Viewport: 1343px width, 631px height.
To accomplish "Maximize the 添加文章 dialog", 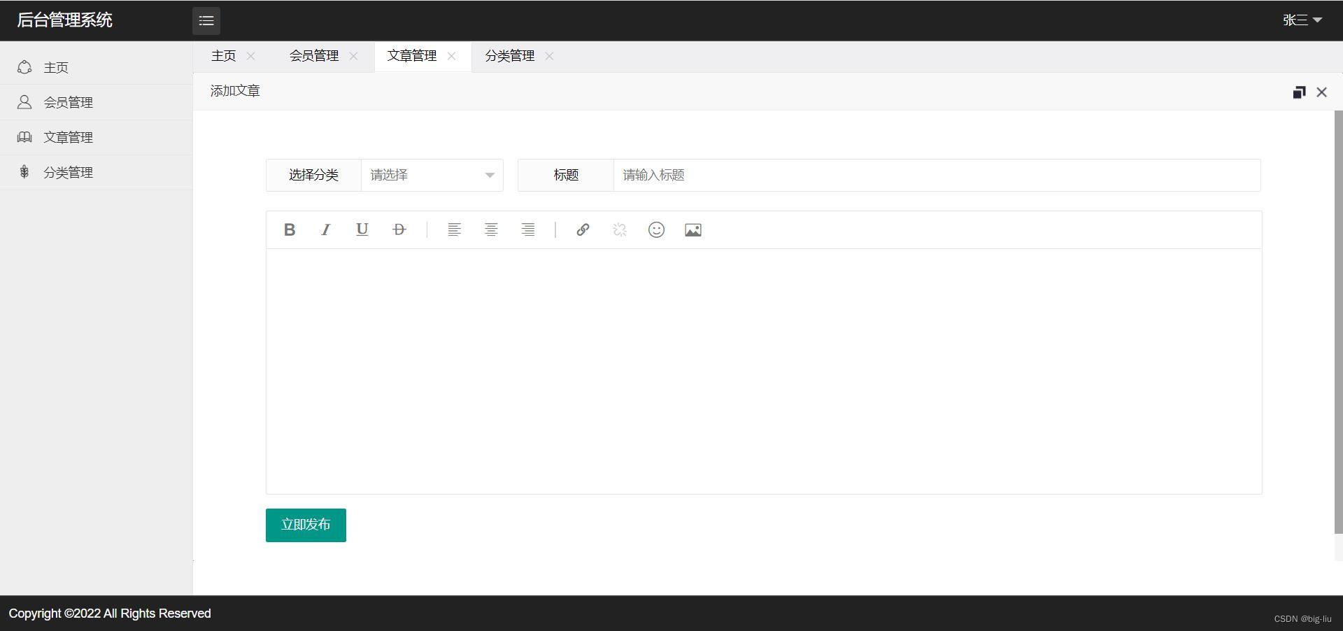I will [x=1299, y=92].
